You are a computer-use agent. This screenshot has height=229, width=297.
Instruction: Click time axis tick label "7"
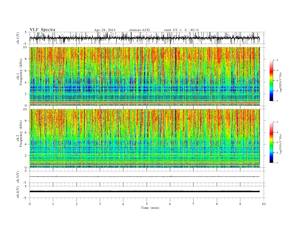click(x=193, y=204)
